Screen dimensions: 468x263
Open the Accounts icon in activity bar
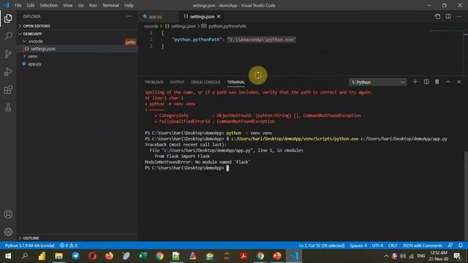8,214
